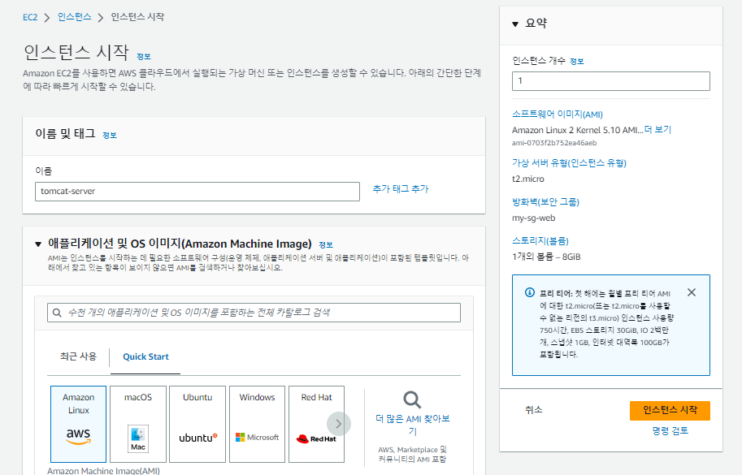Switch to the 최근 사용 tab

pyautogui.click(x=78, y=356)
